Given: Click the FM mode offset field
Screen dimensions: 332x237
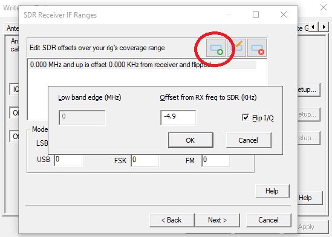Looking at the screenshot, I should [215, 160].
